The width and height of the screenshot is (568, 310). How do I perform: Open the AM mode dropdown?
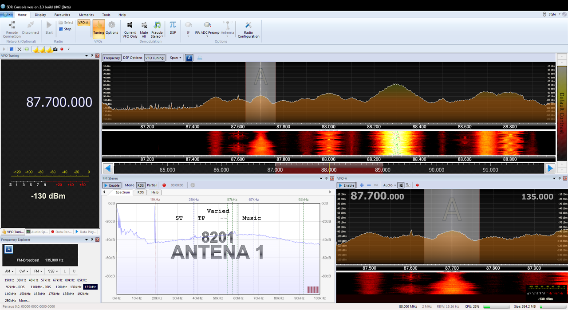point(8,271)
